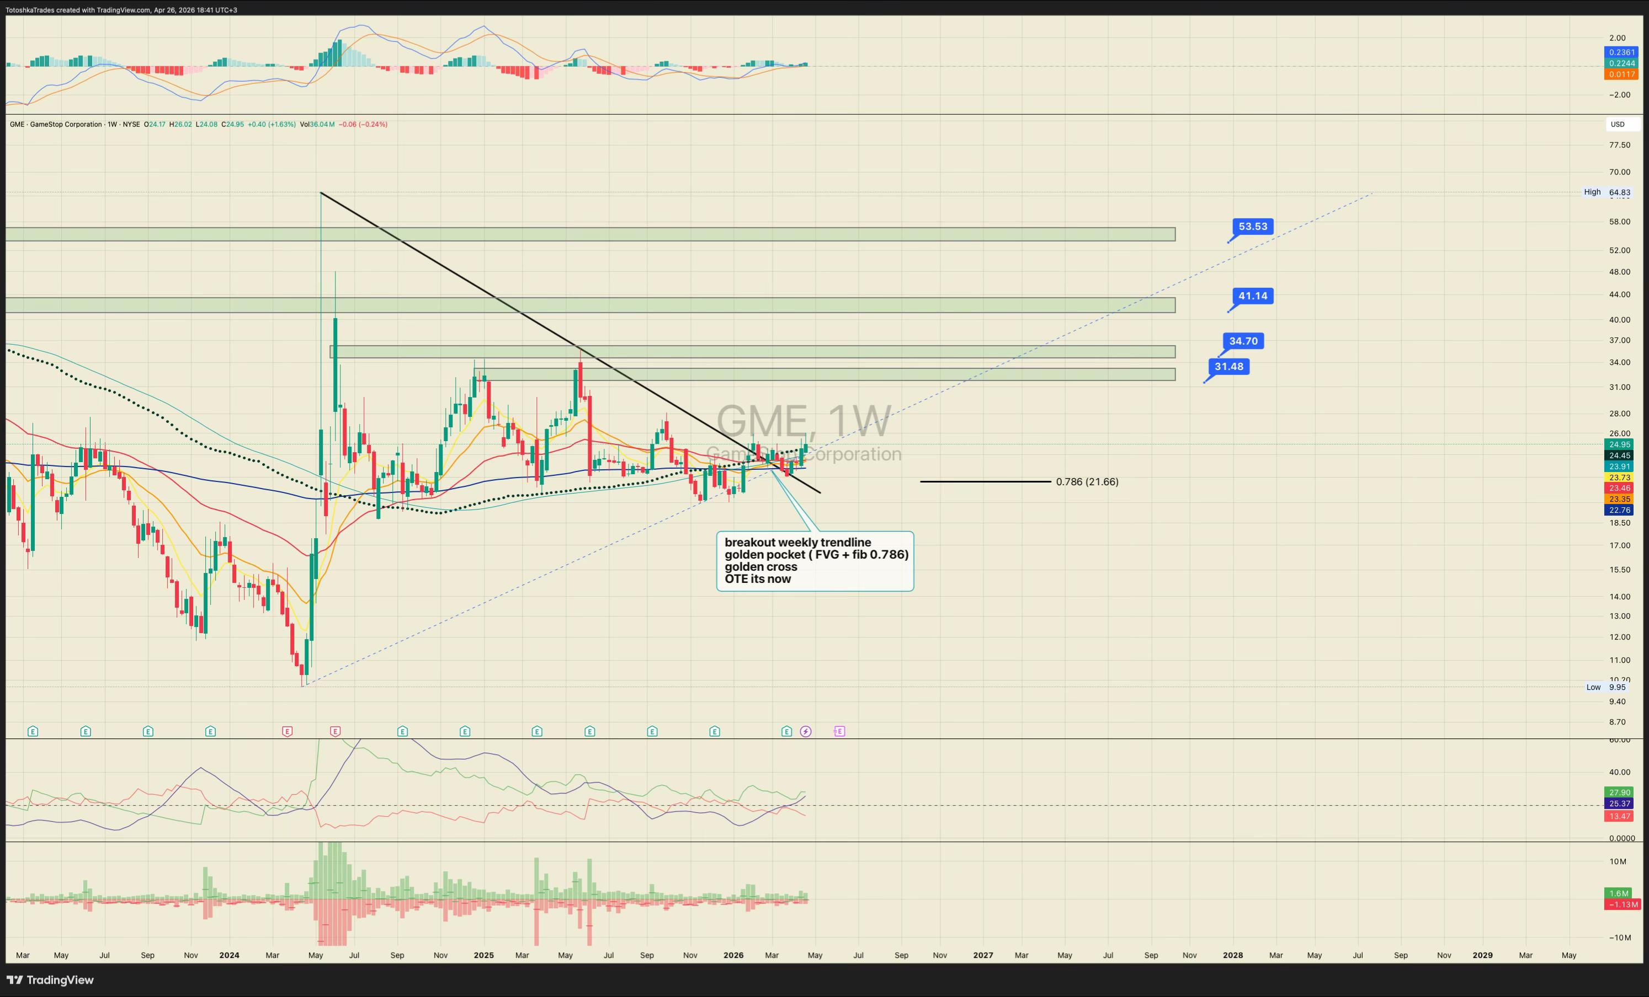The height and width of the screenshot is (997, 1649).
Task: Click the −2.00 MACD scale label
Action: [x=1620, y=95]
